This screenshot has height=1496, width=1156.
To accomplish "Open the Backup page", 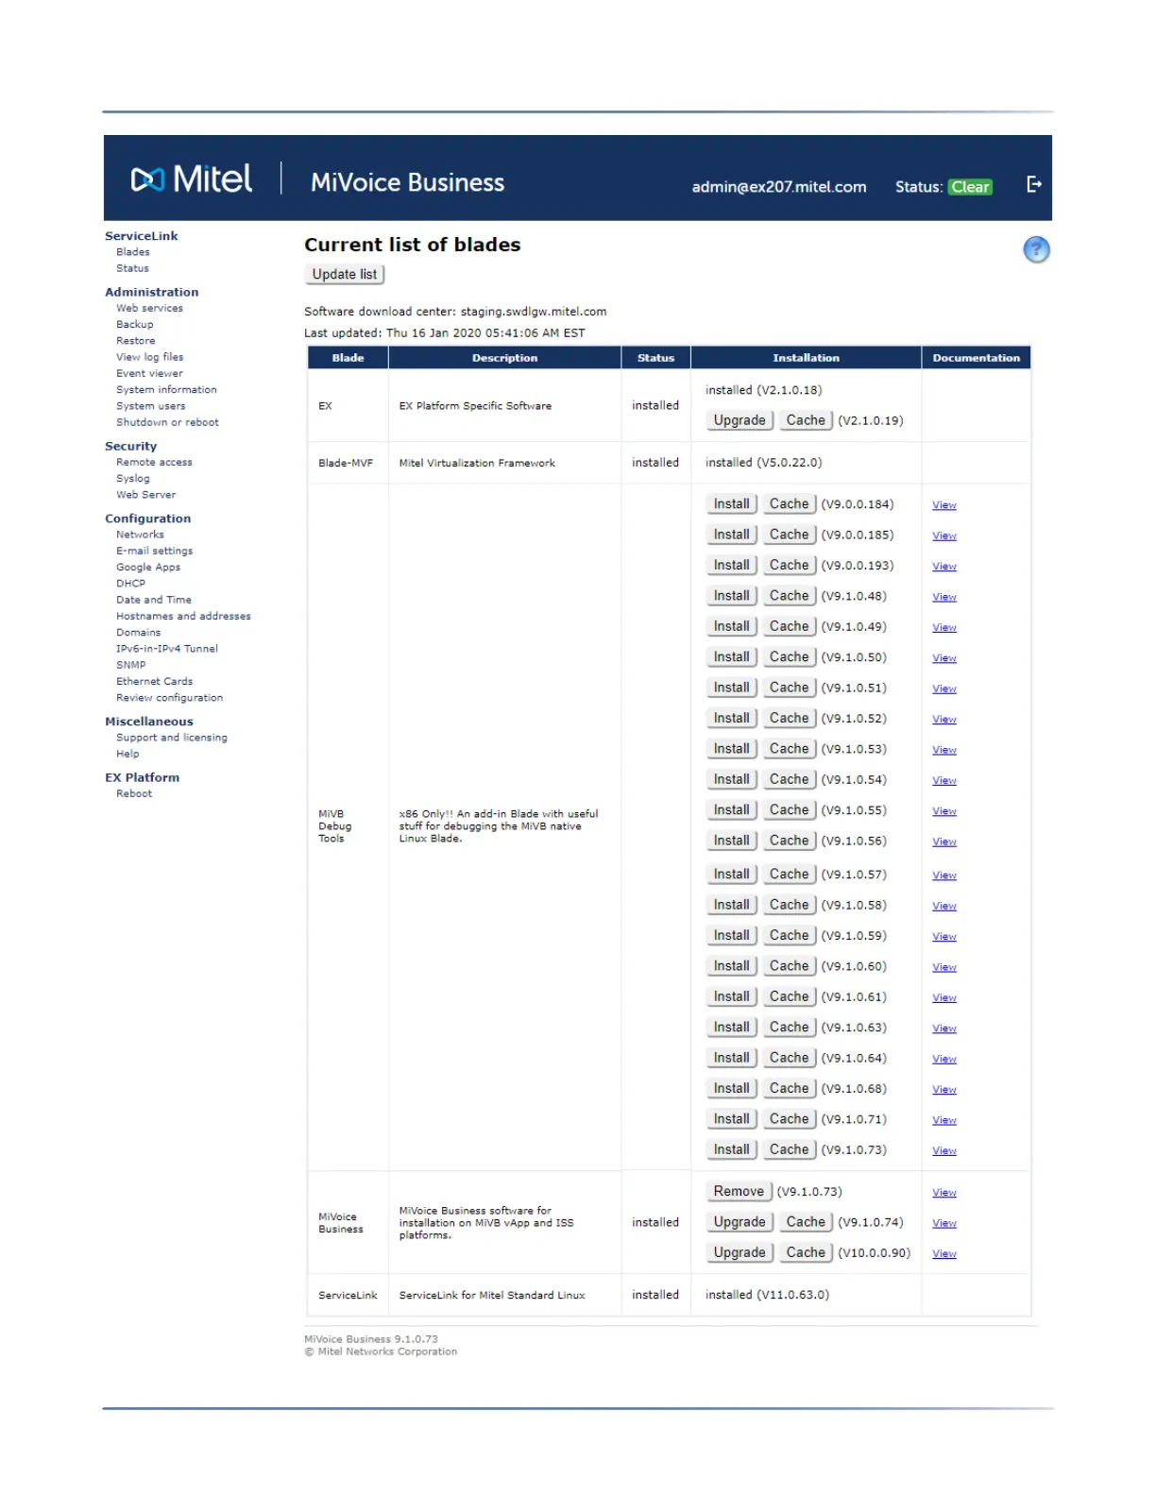I will click(x=134, y=324).
